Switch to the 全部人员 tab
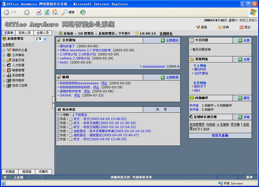 pos(42,33)
